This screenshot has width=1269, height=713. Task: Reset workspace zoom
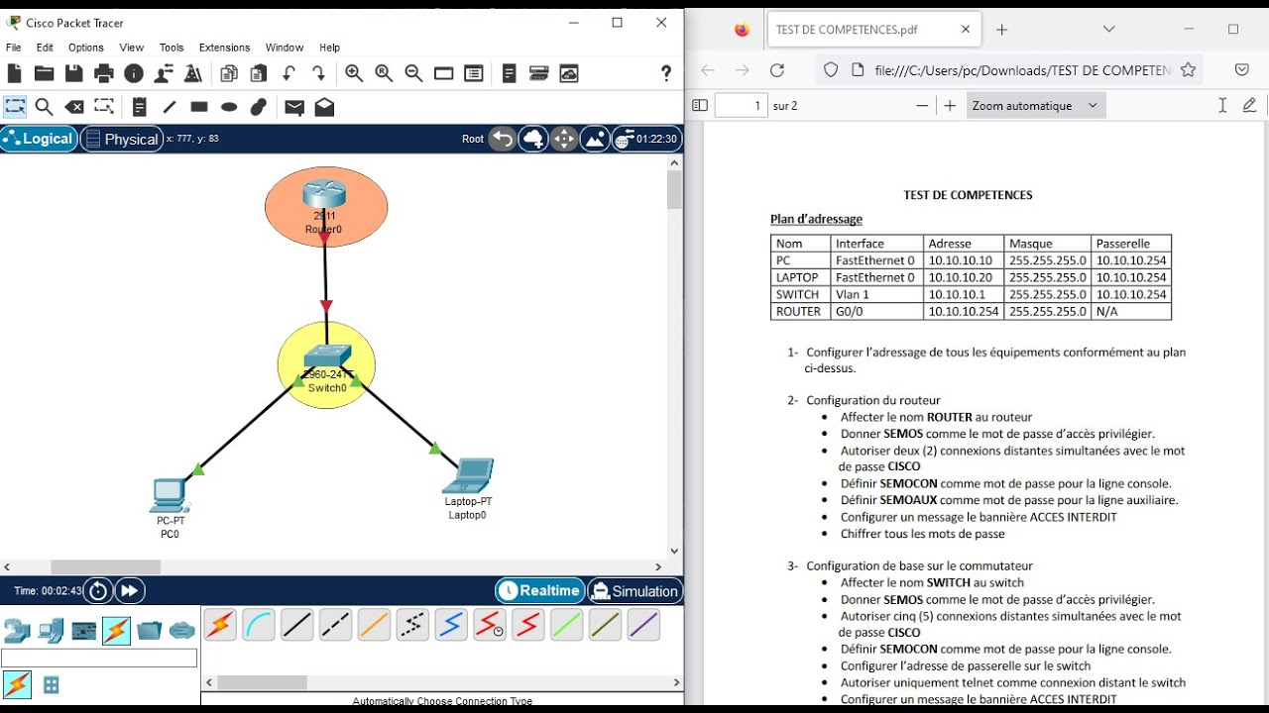384,73
